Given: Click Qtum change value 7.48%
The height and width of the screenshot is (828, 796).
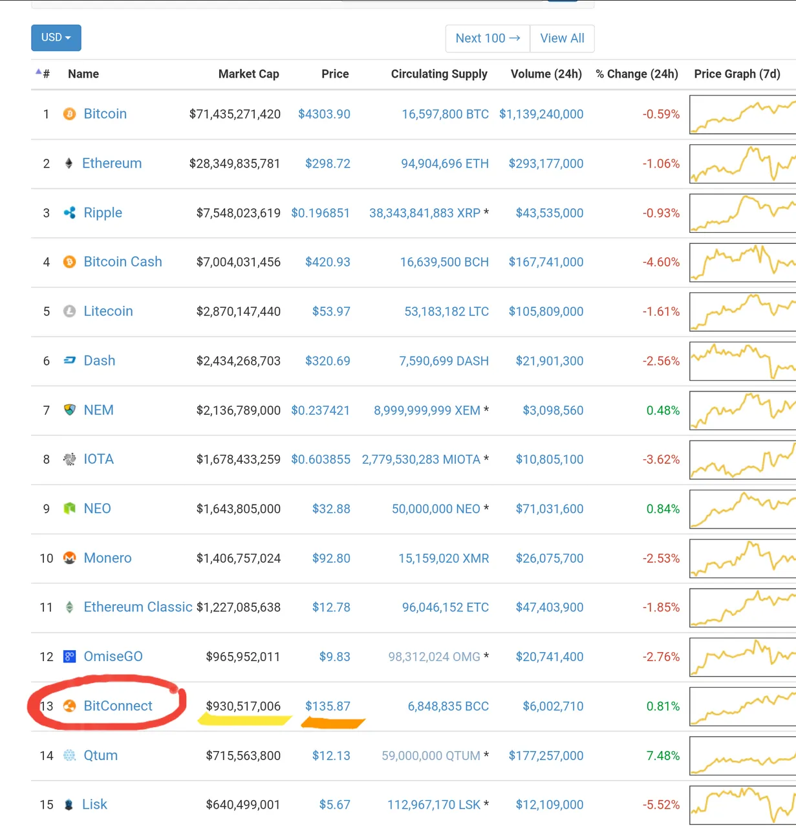Looking at the screenshot, I should point(663,756).
